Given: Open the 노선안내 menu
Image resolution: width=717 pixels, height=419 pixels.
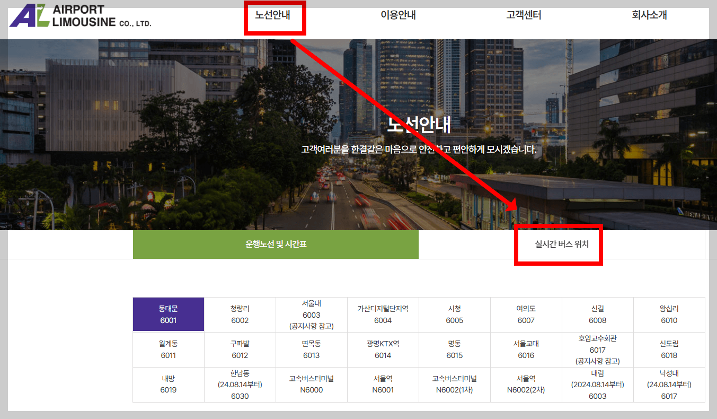Looking at the screenshot, I should click(x=275, y=15).
